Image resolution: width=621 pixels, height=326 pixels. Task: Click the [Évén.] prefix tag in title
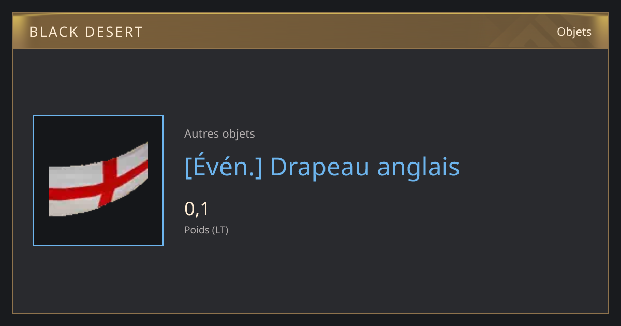(224, 167)
